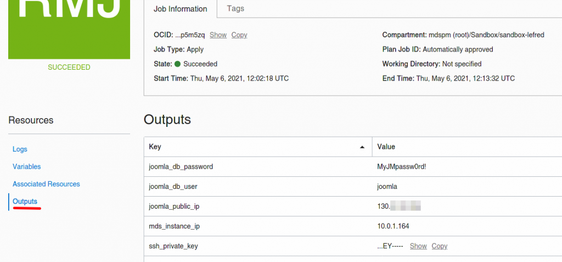
Task: Select the IP value 10.0.1.164
Action: [x=393, y=226]
